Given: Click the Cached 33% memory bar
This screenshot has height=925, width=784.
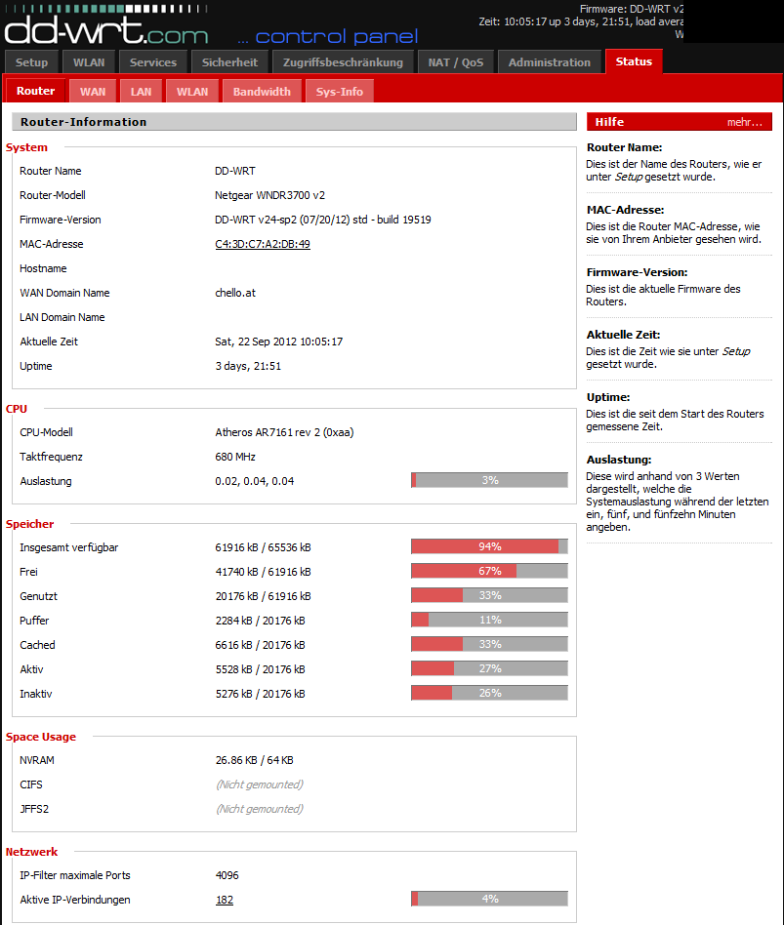Looking at the screenshot, I should (x=489, y=644).
